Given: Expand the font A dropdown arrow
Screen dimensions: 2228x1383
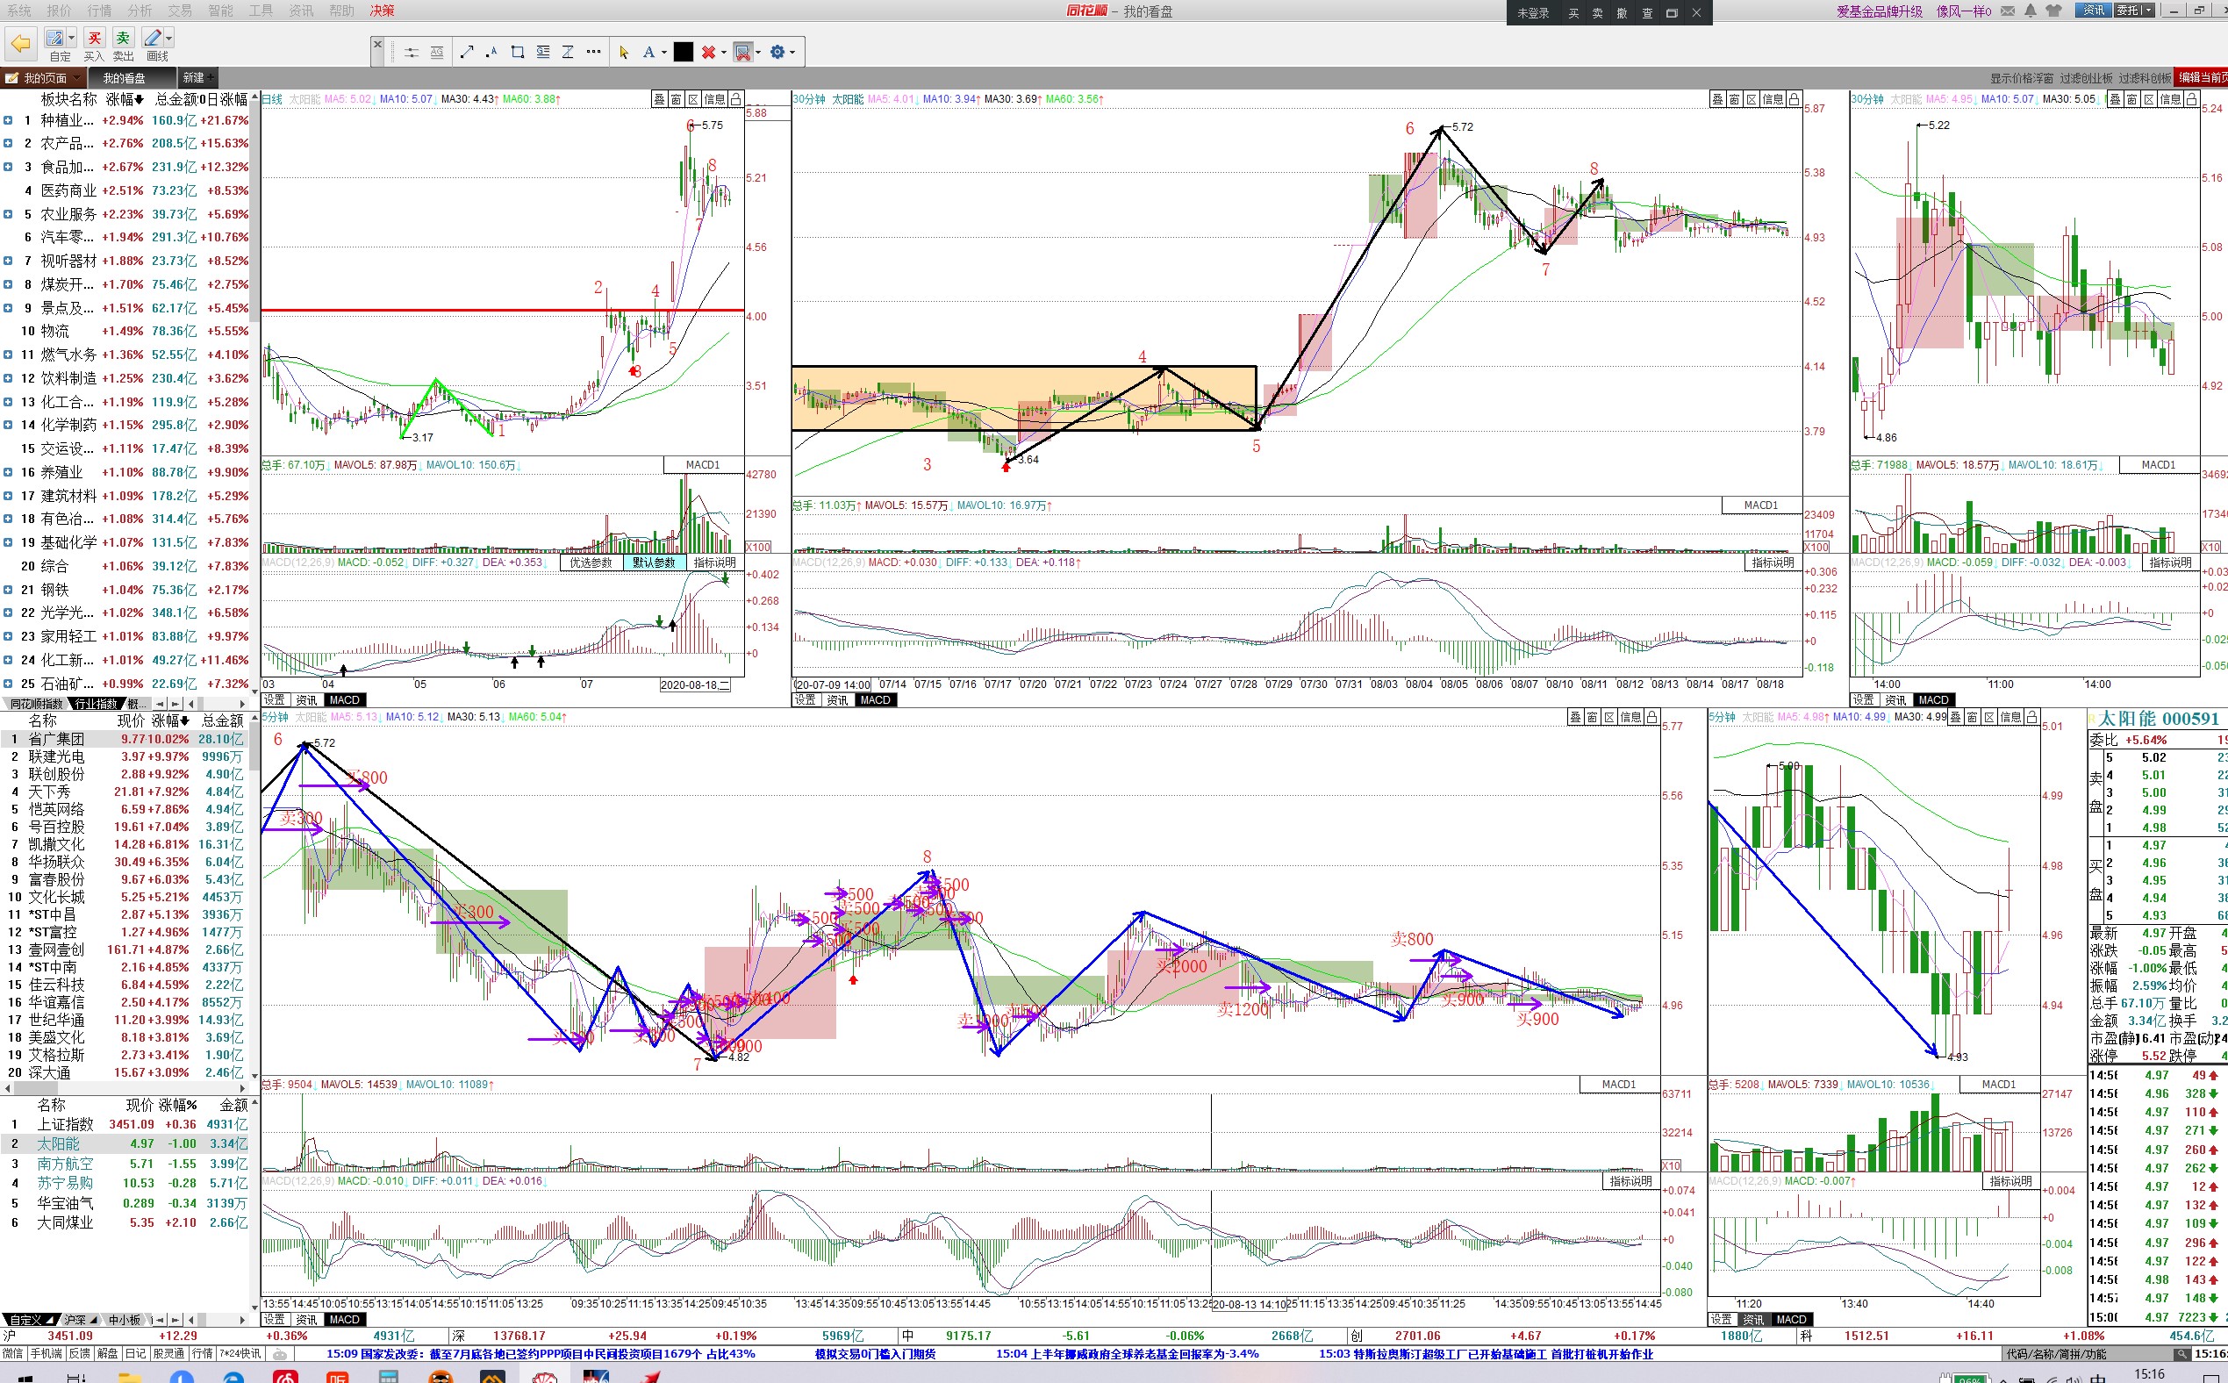Looking at the screenshot, I should tap(664, 52).
